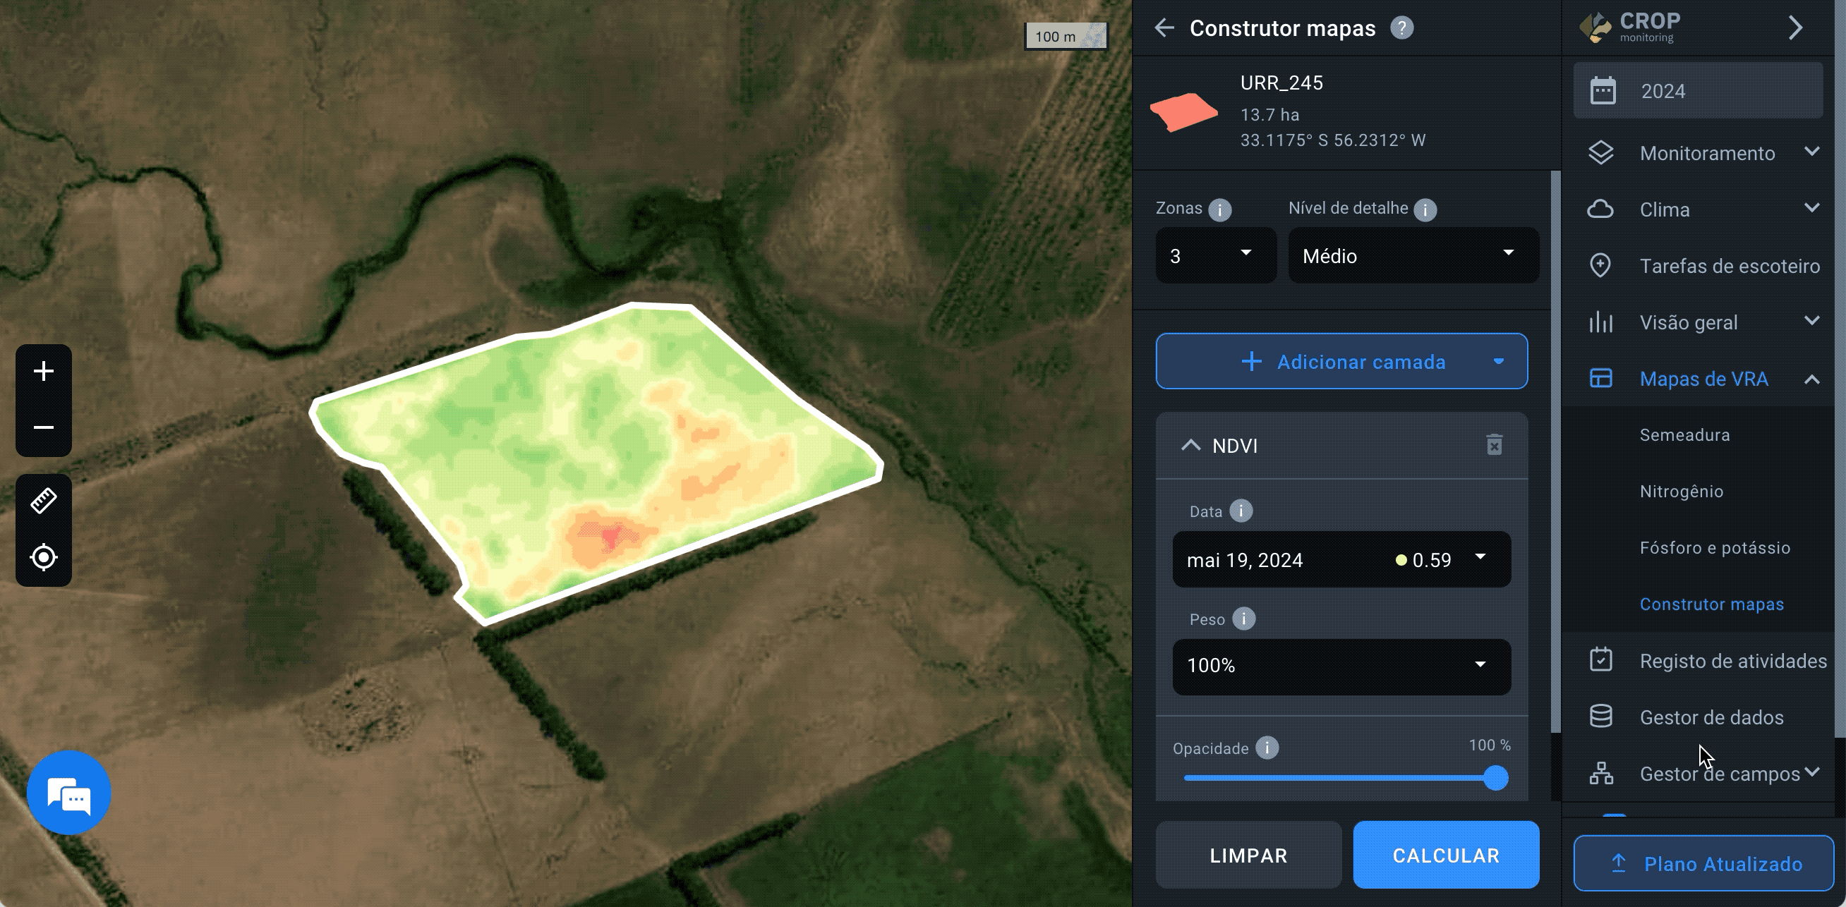1846x907 pixels.
Task: Open the Clima cloud section icon
Action: coord(1601,209)
